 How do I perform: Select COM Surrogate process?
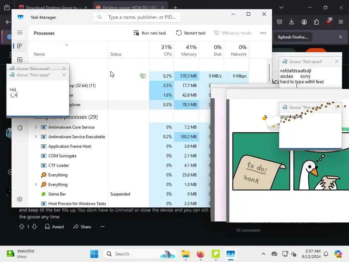[x=62, y=156]
